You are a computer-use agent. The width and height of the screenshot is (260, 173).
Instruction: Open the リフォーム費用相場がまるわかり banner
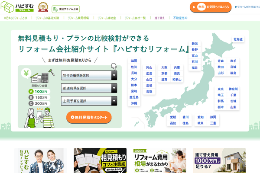point(159,160)
